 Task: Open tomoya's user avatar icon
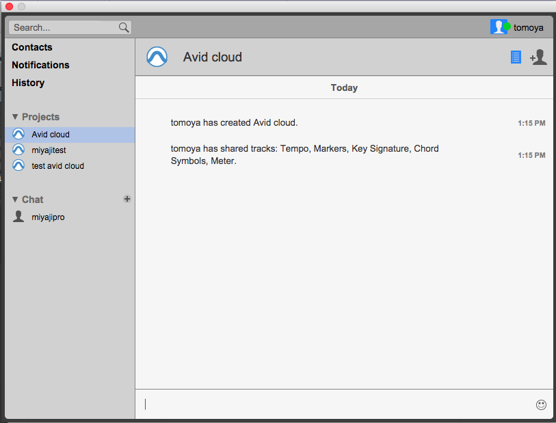pyautogui.click(x=498, y=27)
